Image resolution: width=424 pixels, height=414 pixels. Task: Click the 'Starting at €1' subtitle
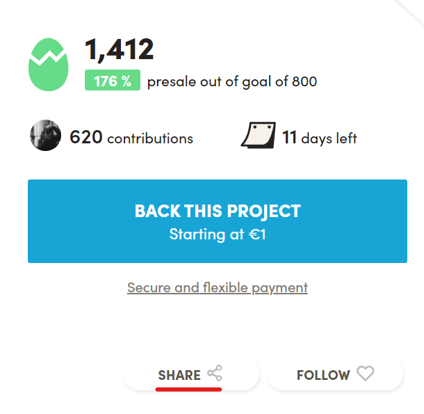[218, 234]
